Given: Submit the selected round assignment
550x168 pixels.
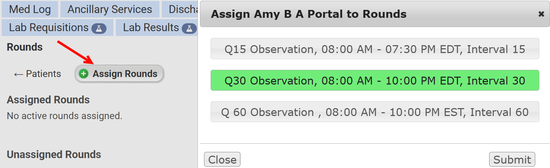Looking at the screenshot, I should coord(512,159).
